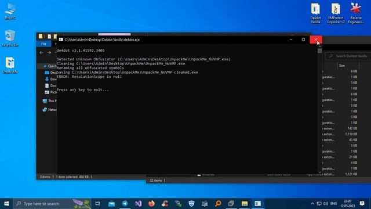Select This PC in Explorer sidebar

coord(49,101)
